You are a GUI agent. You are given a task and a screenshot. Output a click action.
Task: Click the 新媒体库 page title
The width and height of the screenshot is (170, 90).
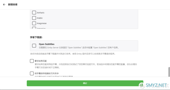point(13,4)
